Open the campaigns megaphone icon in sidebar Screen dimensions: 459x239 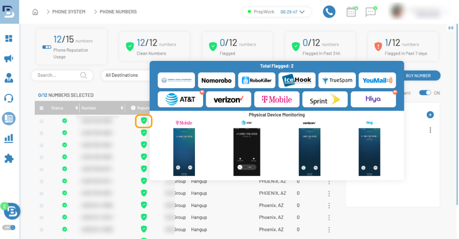[9, 58]
